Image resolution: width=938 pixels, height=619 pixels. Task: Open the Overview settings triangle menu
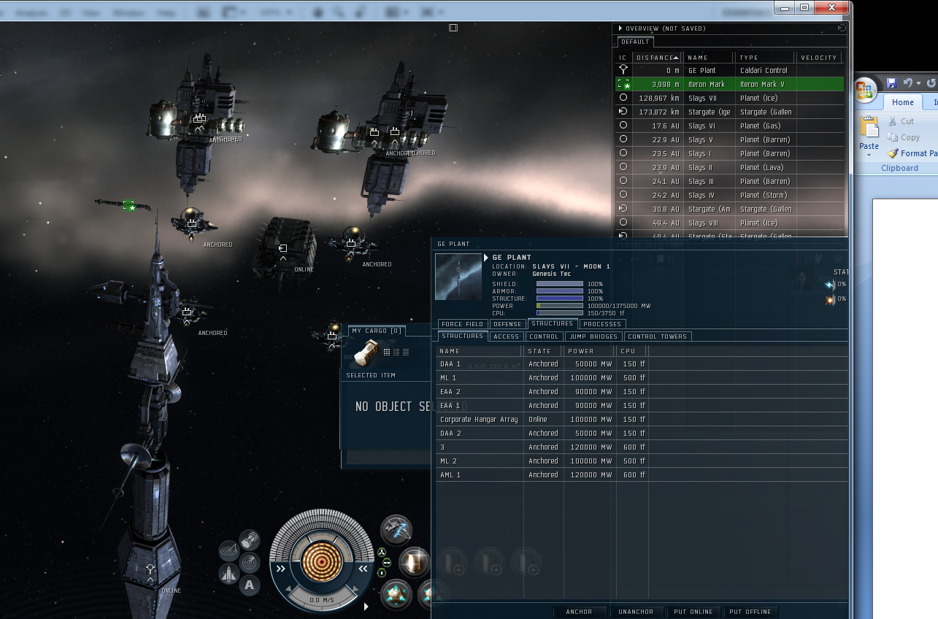(621, 28)
